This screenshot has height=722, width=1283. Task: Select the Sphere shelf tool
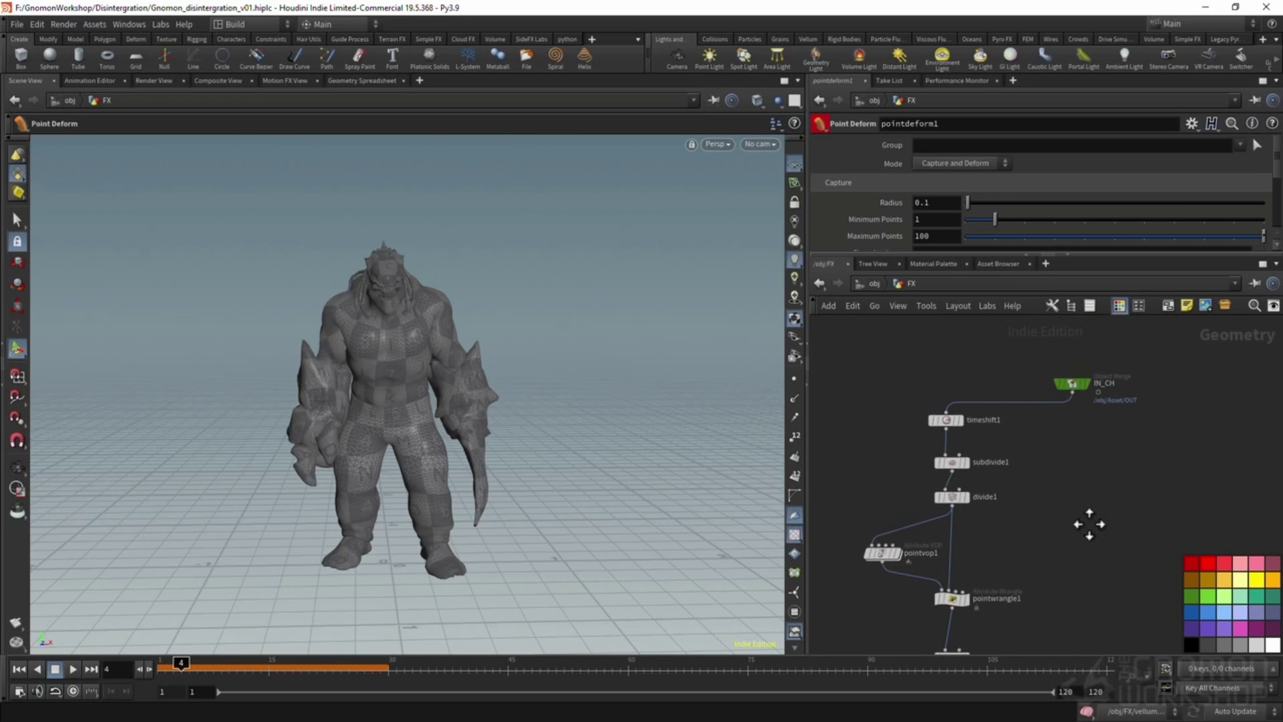49,57
